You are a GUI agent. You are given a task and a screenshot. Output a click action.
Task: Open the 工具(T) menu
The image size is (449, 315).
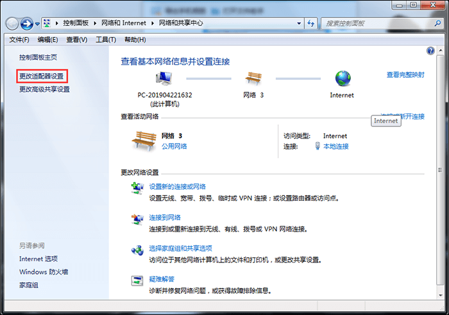pyautogui.click(x=106, y=40)
